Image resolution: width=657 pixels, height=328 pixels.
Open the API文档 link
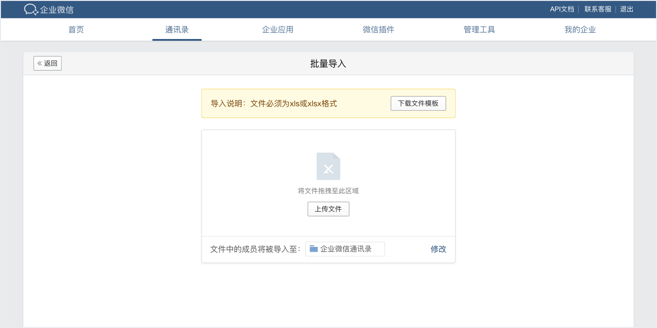[x=562, y=8]
